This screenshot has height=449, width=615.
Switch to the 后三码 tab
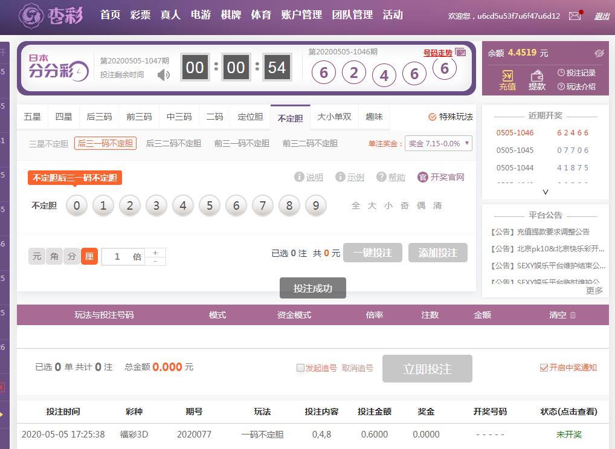coord(99,117)
